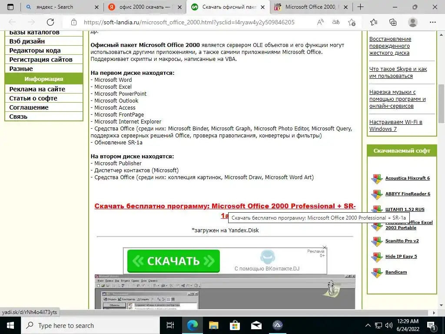This screenshot has width=445, height=334.
Task: Open Microsoft Store from the taskbar
Action: point(235,325)
